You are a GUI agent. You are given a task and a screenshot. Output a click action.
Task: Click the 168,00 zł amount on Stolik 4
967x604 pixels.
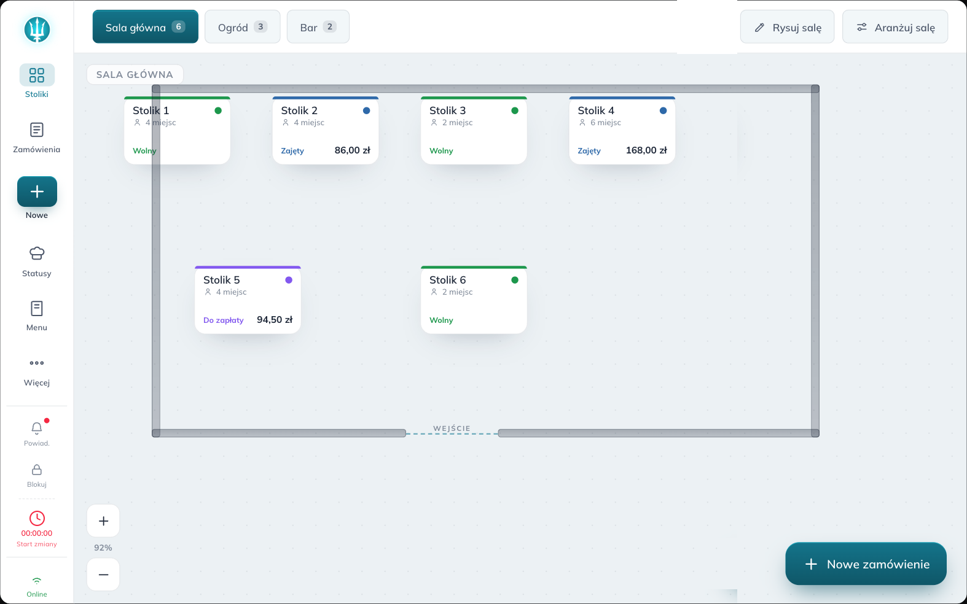(646, 150)
